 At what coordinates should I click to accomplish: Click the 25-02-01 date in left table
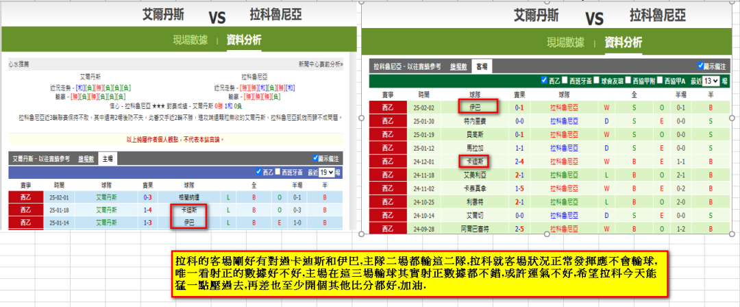point(59,197)
